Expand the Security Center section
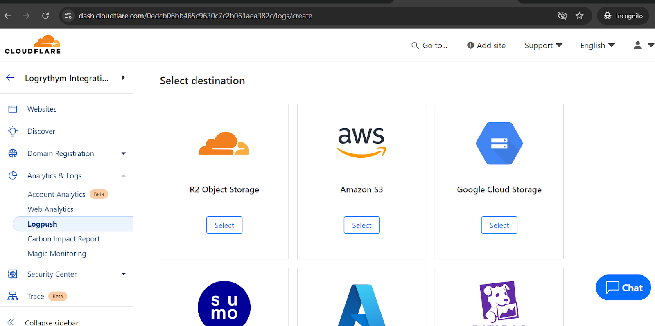 tap(123, 274)
